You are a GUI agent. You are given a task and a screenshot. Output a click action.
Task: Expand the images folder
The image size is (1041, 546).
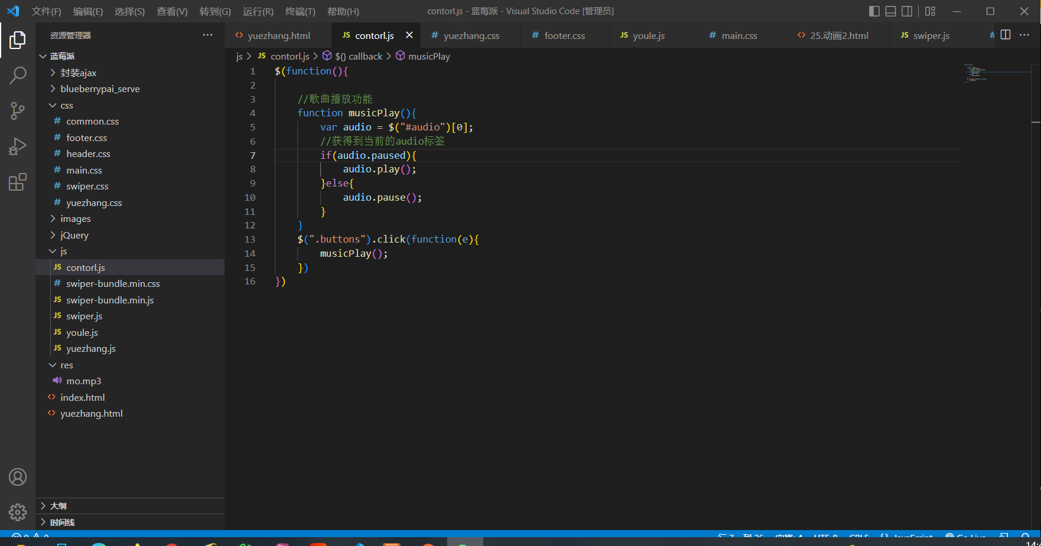[130, 218]
